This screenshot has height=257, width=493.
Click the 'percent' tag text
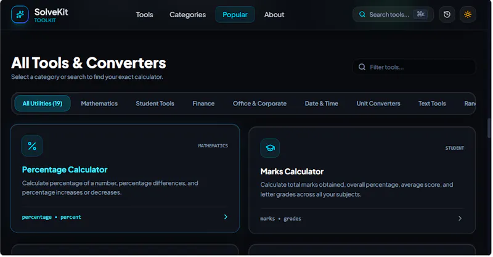[71, 217]
